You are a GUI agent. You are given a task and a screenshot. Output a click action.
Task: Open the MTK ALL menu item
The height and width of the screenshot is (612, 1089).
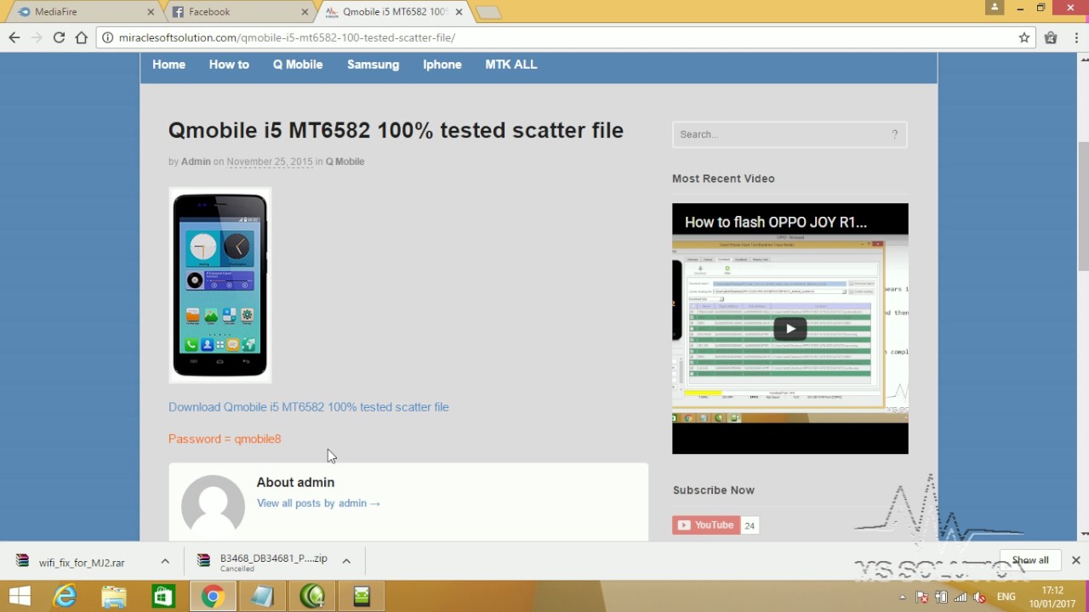click(x=511, y=65)
